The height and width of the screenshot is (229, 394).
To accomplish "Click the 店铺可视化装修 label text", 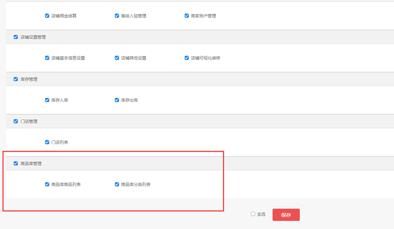I will (x=206, y=58).
